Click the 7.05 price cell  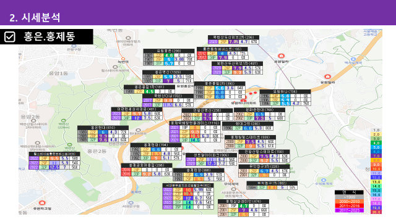coord(234,42)
